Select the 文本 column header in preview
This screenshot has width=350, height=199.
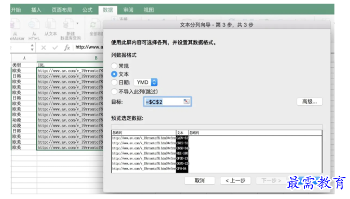coord(183,133)
